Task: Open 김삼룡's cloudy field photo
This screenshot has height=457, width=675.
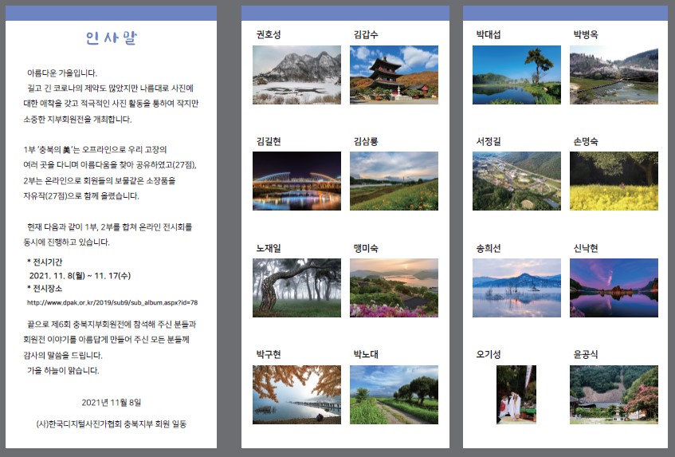Action: (x=394, y=181)
